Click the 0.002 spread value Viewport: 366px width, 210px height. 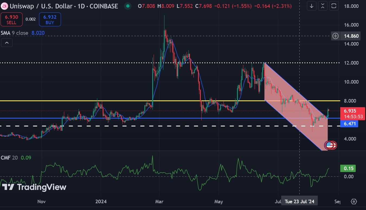click(x=31, y=19)
